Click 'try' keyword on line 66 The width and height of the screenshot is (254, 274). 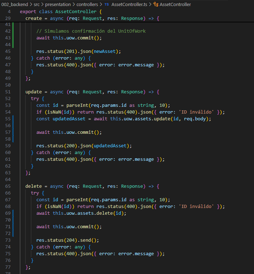tap(35, 193)
